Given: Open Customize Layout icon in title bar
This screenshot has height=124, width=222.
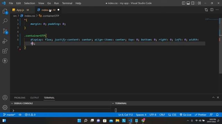Looking at the screenshot, I should (x=199, y=3).
